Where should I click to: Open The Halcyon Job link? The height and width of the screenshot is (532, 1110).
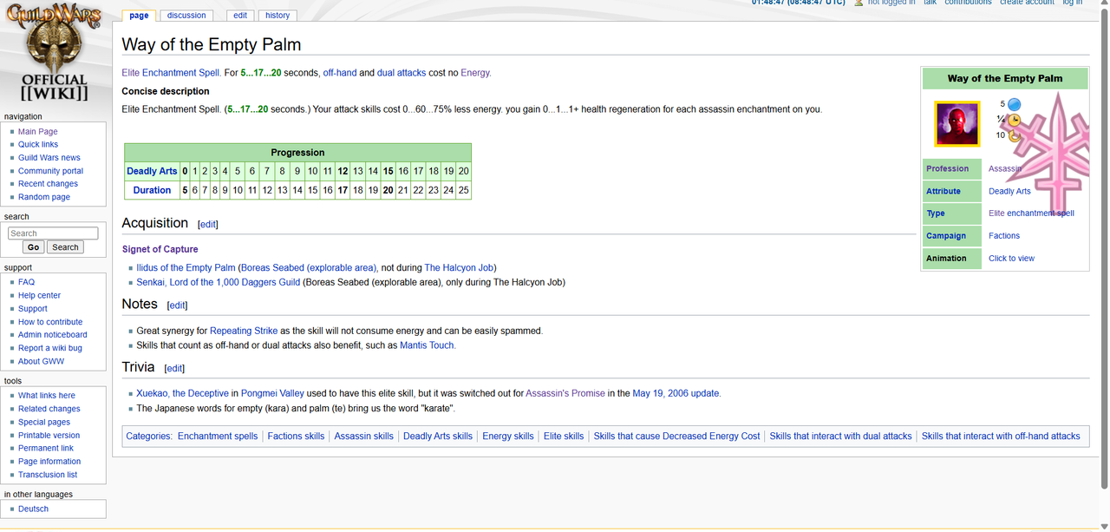(x=459, y=268)
